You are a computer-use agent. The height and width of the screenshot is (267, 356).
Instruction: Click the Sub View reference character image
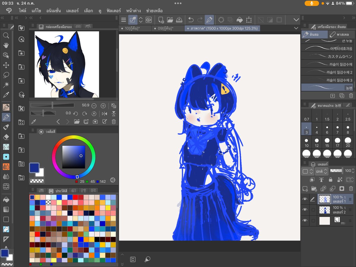[x=67, y=64]
